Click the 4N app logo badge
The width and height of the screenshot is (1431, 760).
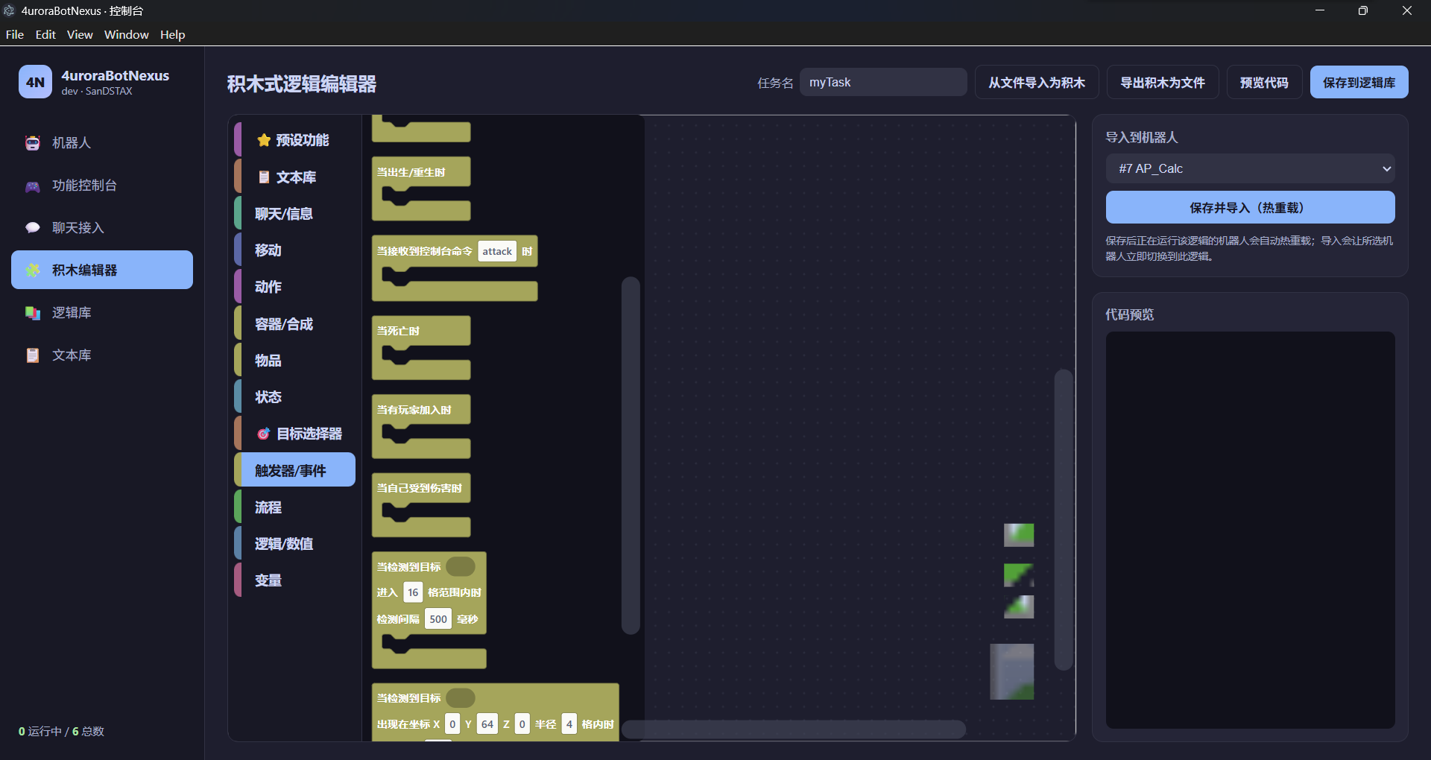click(x=35, y=82)
